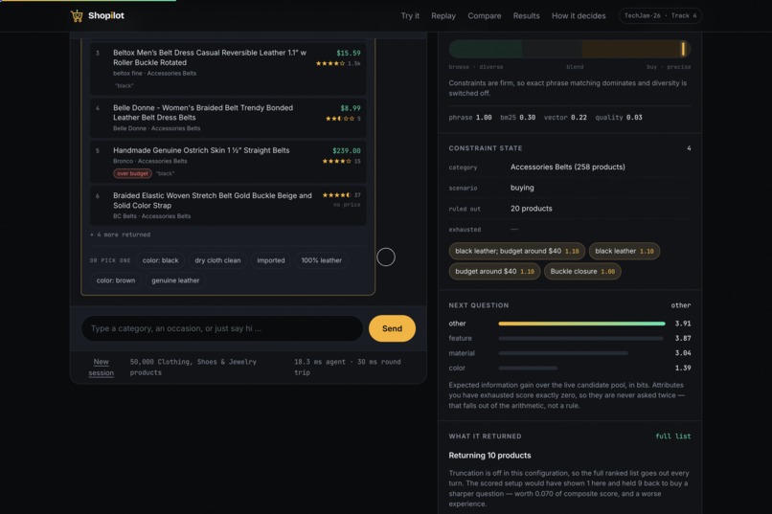
Task: Click the over budget tag
Action: (x=132, y=173)
